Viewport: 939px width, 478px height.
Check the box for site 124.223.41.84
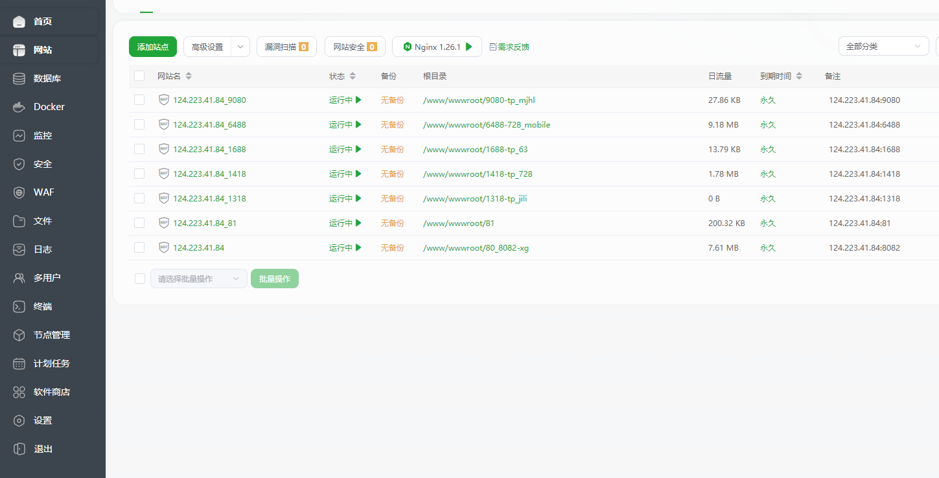[x=139, y=247]
